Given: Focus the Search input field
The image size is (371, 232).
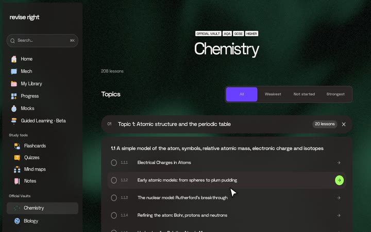Looking at the screenshot, I should [x=42, y=41].
